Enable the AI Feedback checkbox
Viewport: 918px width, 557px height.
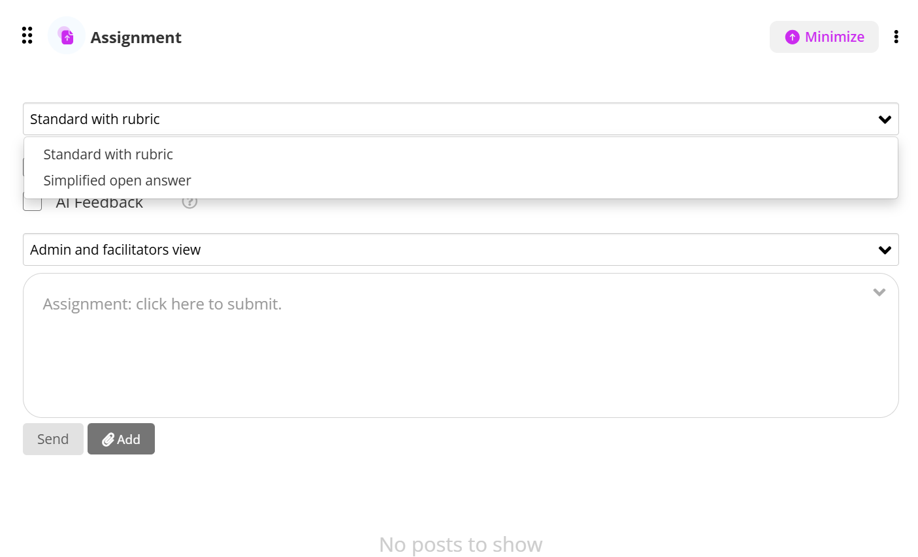click(33, 204)
